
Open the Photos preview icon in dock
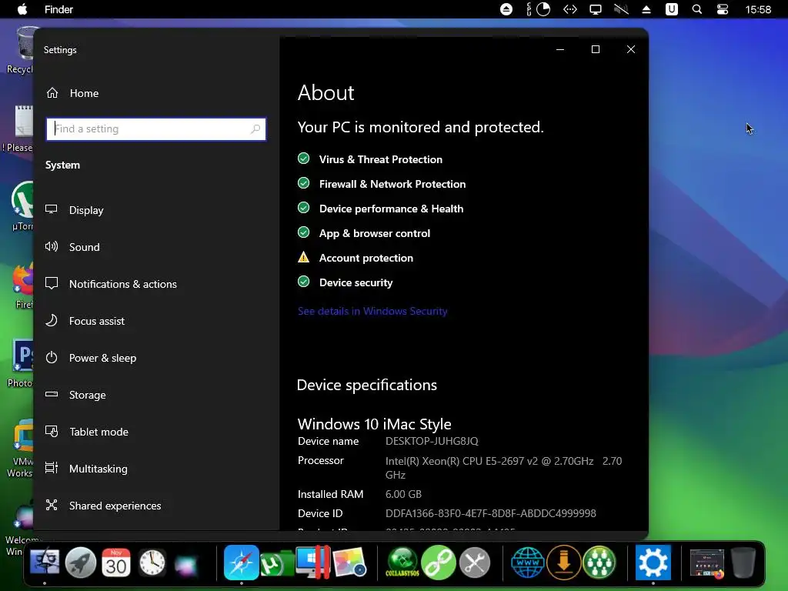point(349,563)
